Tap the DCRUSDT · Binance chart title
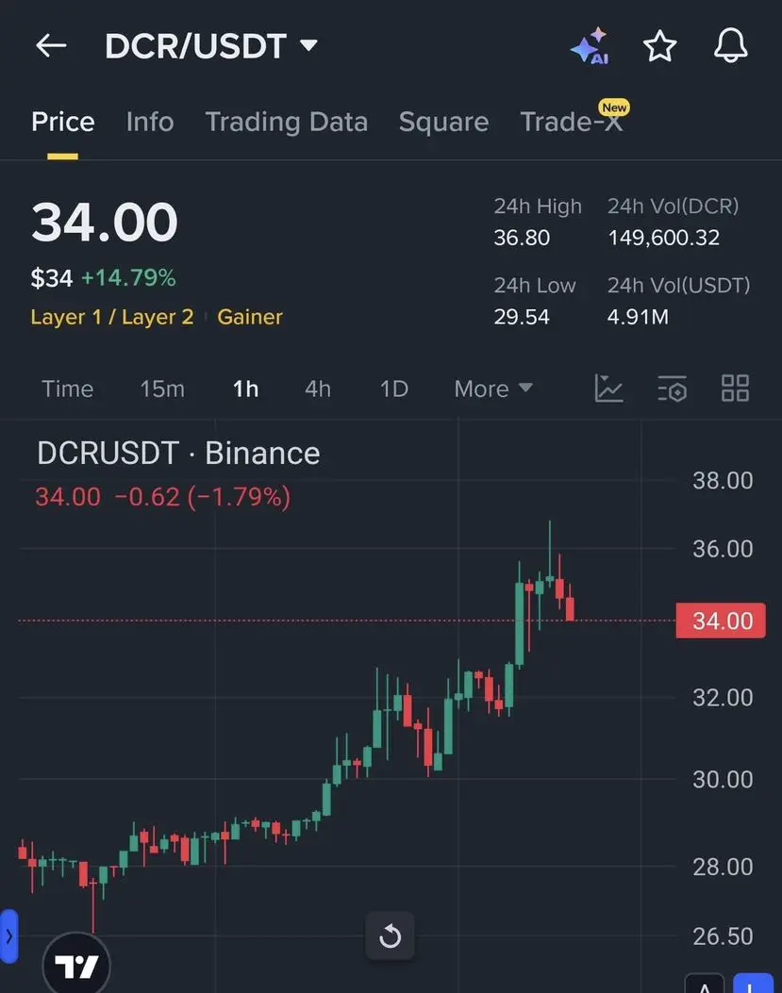 pyautogui.click(x=178, y=454)
